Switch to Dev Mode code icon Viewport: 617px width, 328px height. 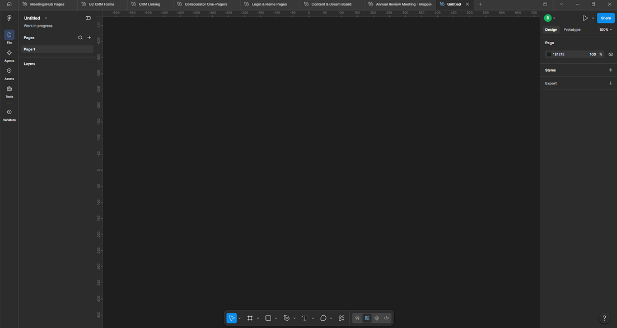(x=386, y=318)
